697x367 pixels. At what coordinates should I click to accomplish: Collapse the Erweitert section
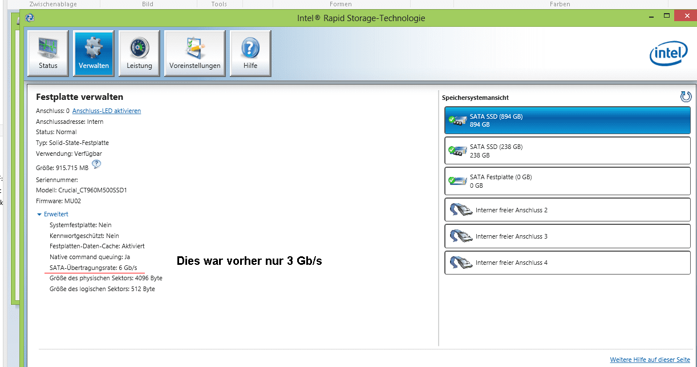[x=52, y=214]
